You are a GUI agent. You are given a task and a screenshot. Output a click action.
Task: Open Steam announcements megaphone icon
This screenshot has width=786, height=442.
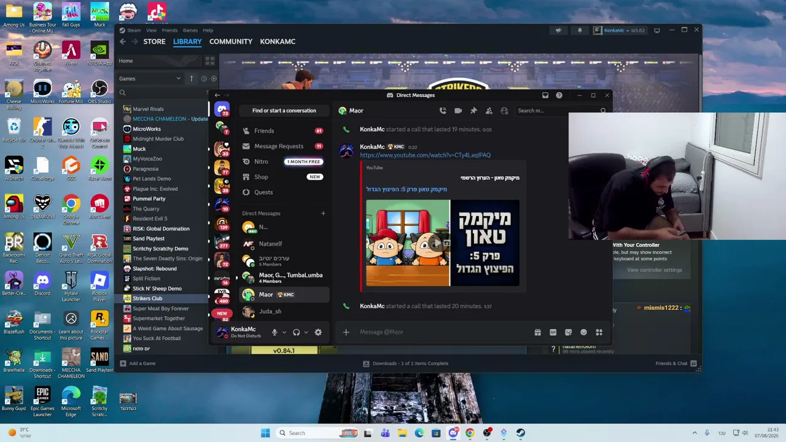[558, 30]
